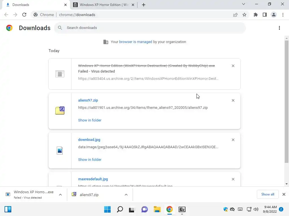289x216 pixels.
Task: Close the downloads shelf bar
Action: [284, 194]
